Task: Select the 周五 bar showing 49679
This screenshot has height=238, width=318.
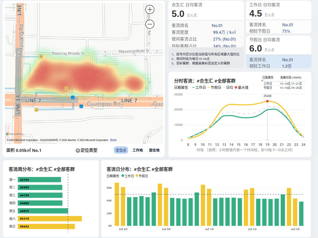Action: (43, 211)
